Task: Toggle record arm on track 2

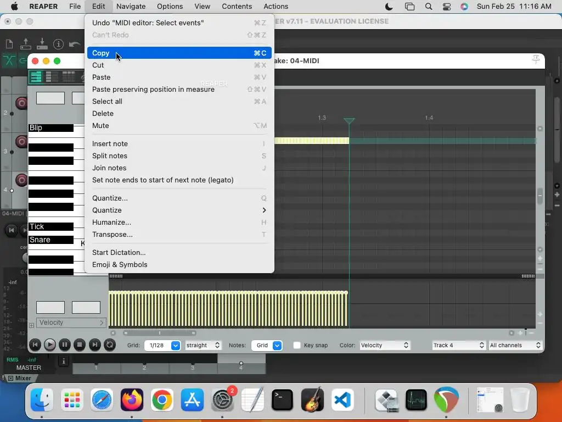Action: [21, 103]
